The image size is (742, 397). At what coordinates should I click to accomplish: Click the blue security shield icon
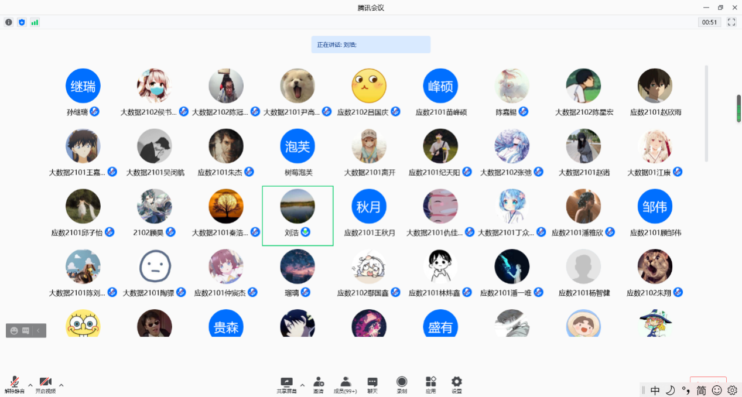22,22
